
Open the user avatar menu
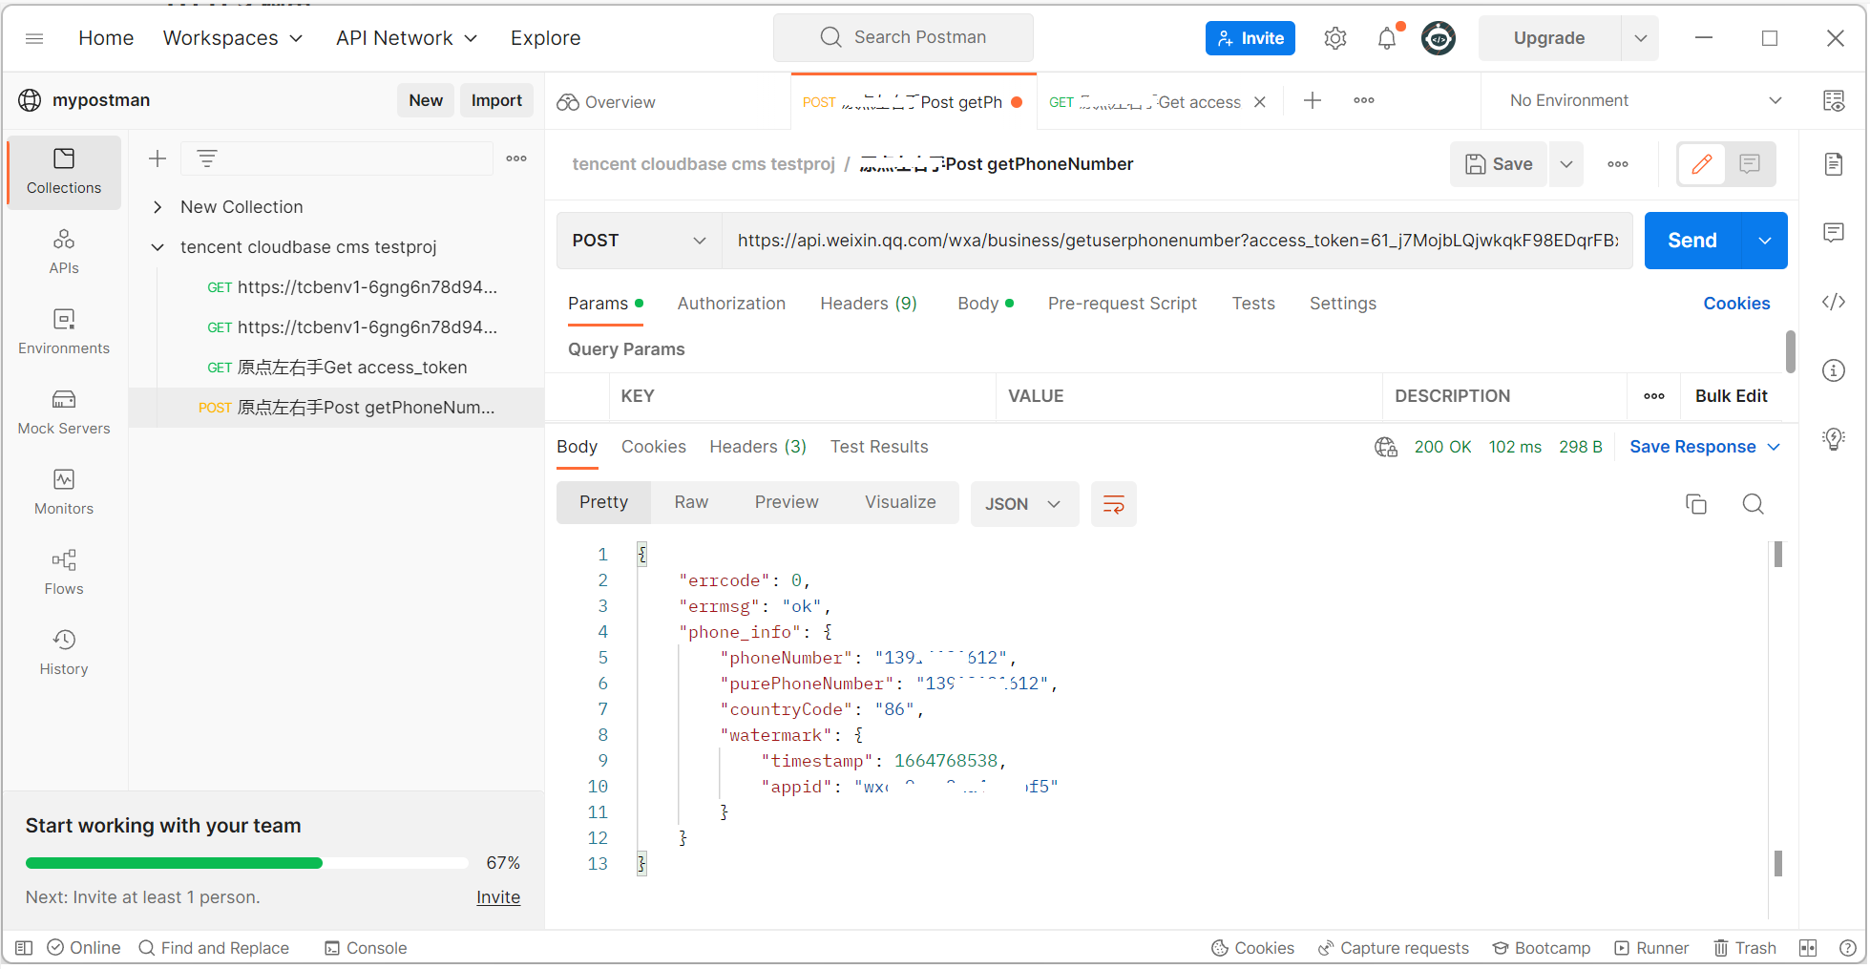click(1439, 38)
